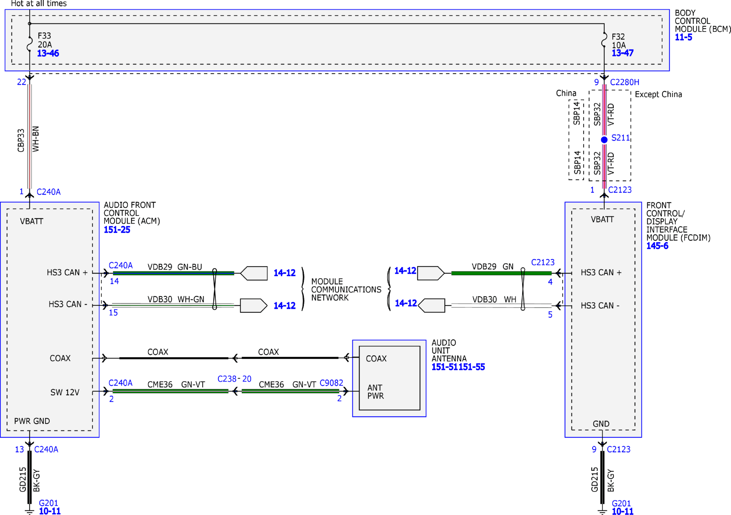Open the 151-51 audio unit antenna reference
The image size is (731, 515).
click(445, 367)
